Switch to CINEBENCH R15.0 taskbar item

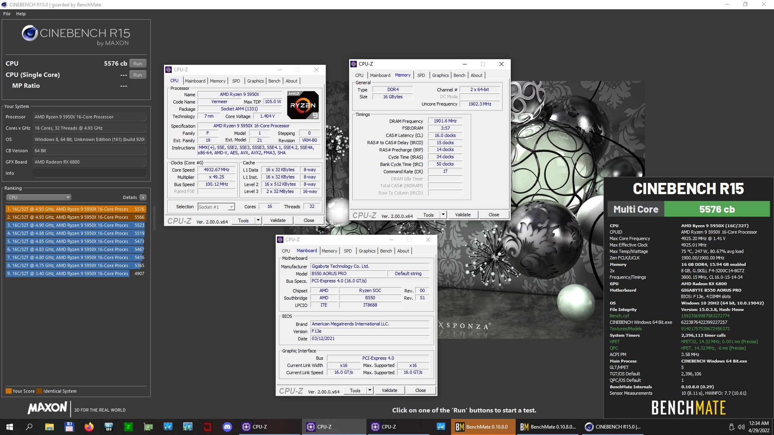(612, 427)
